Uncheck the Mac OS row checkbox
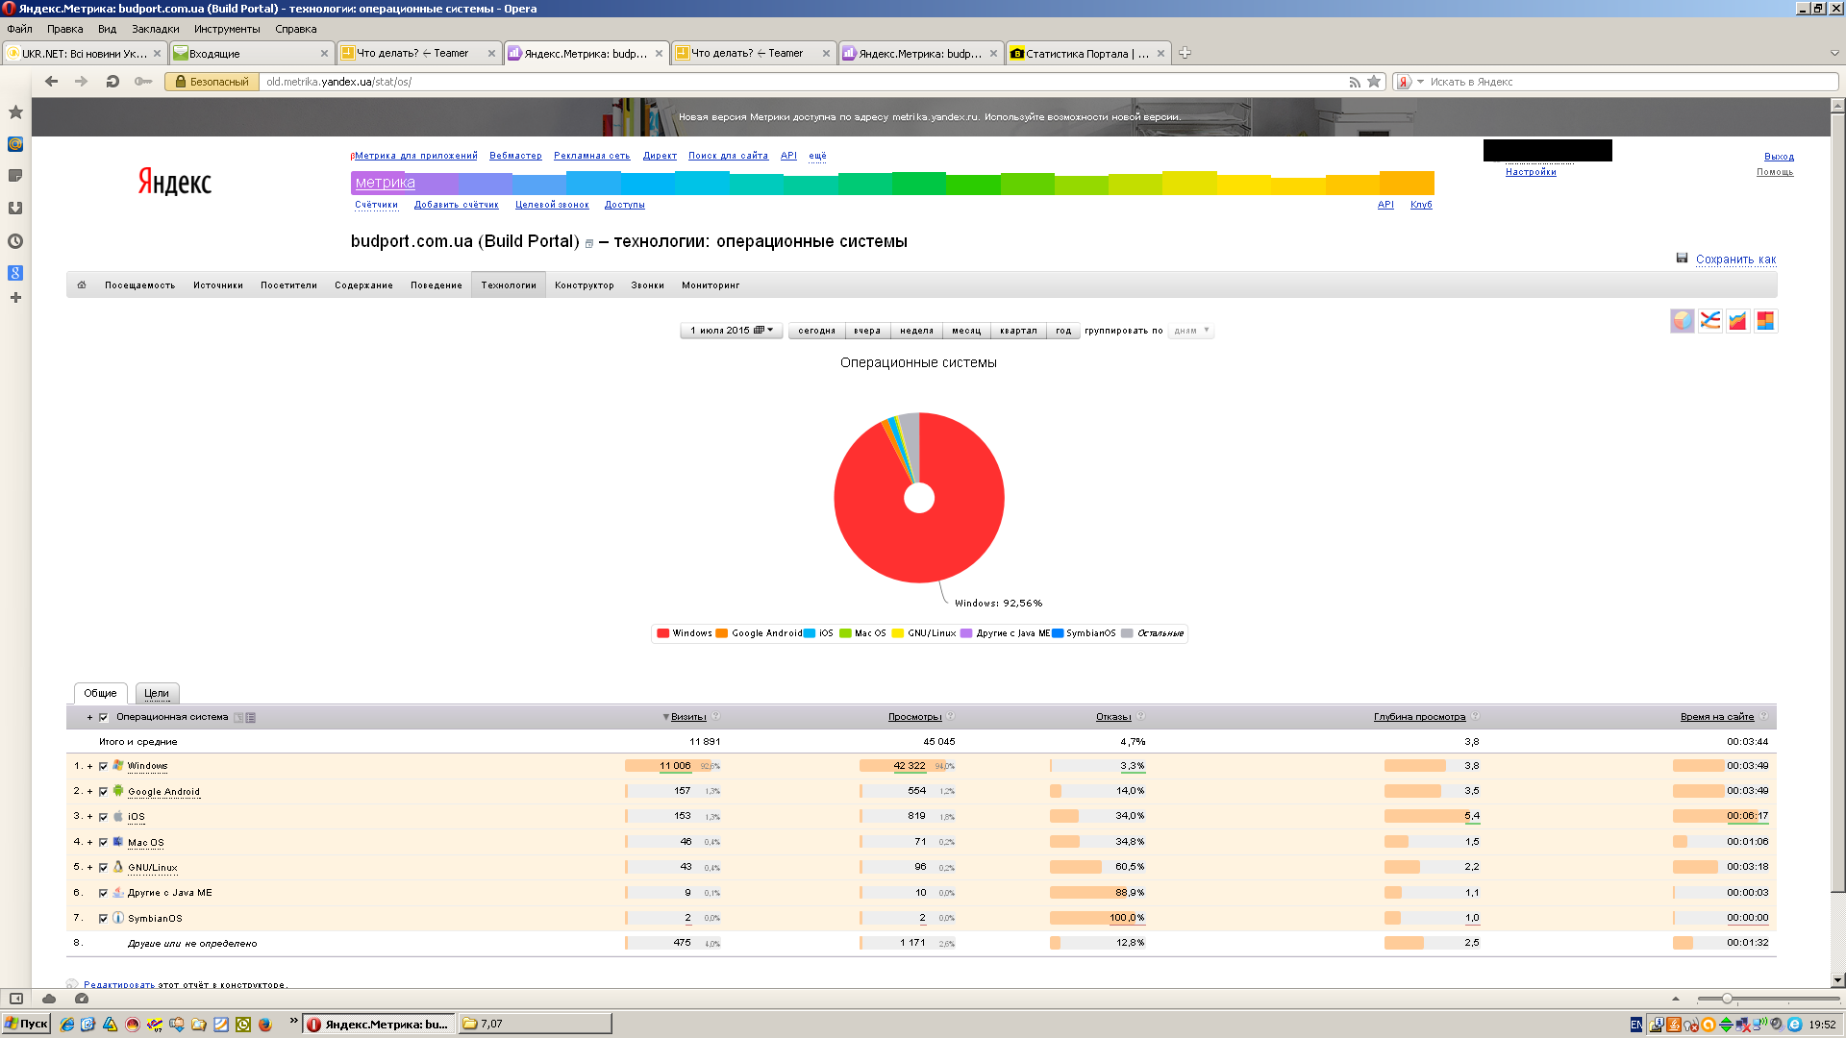This screenshot has width=1846, height=1038. click(103, 842)
